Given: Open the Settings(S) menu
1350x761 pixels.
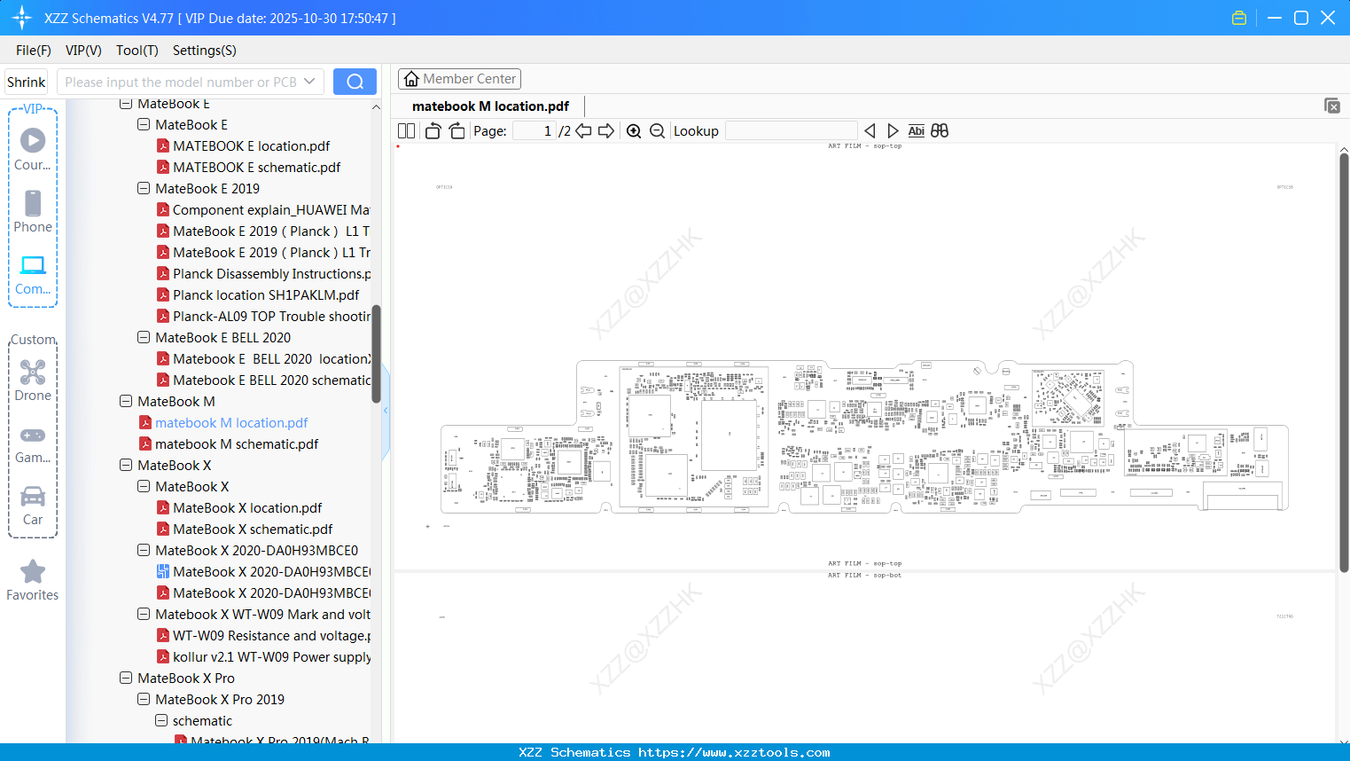Looking at the screenshot, I should tap(204, 51).
